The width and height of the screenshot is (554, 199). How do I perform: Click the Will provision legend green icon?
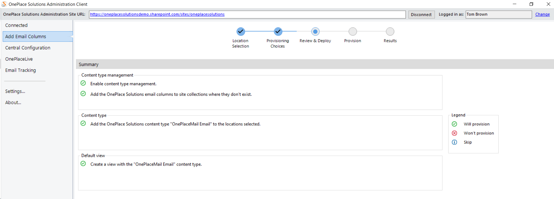(455, 124)
